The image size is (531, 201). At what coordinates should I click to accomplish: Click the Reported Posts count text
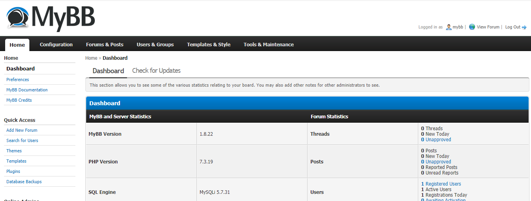(439, 167)
